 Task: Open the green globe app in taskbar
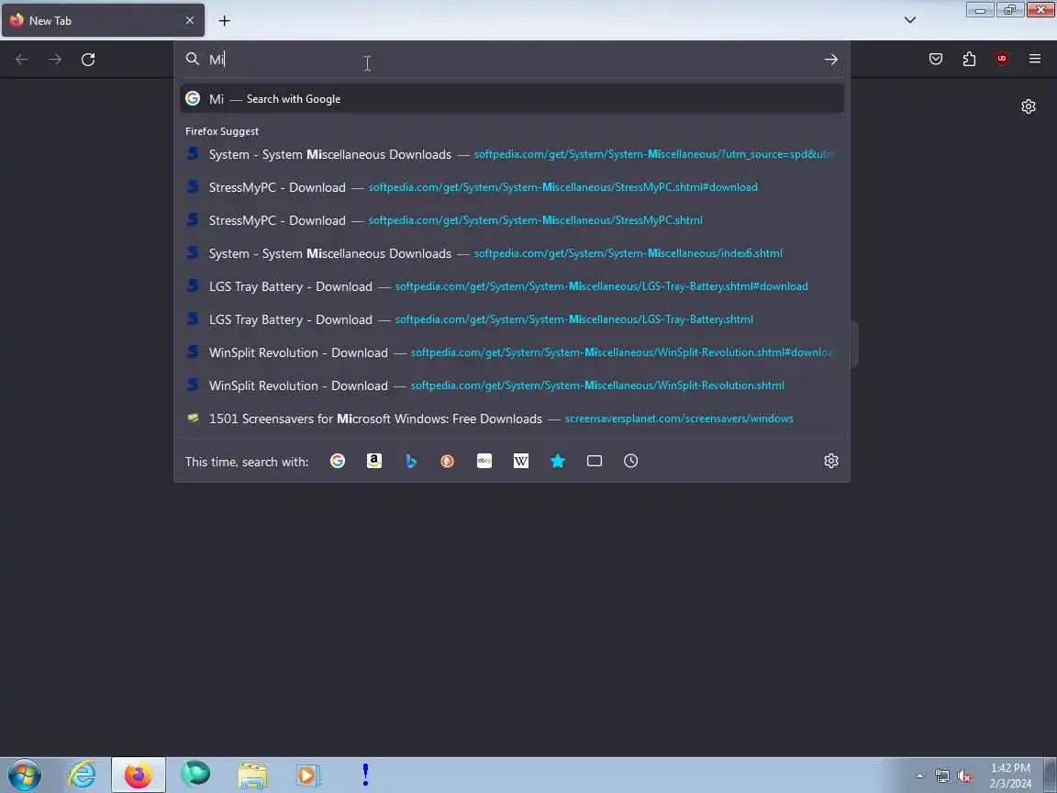click(x=195, y=775)
